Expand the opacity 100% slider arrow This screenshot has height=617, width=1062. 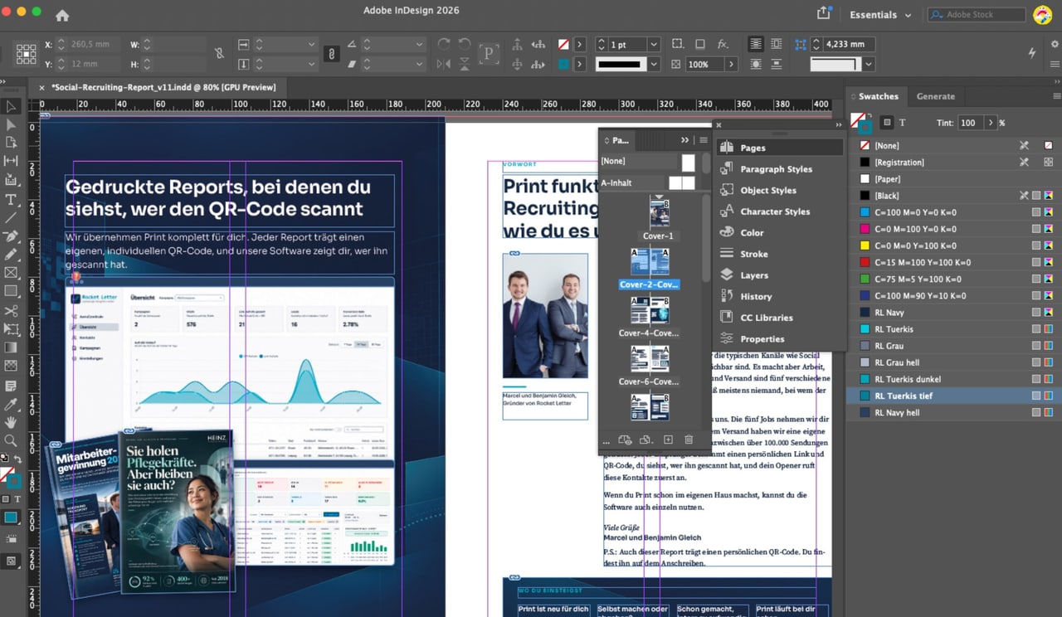732,64
